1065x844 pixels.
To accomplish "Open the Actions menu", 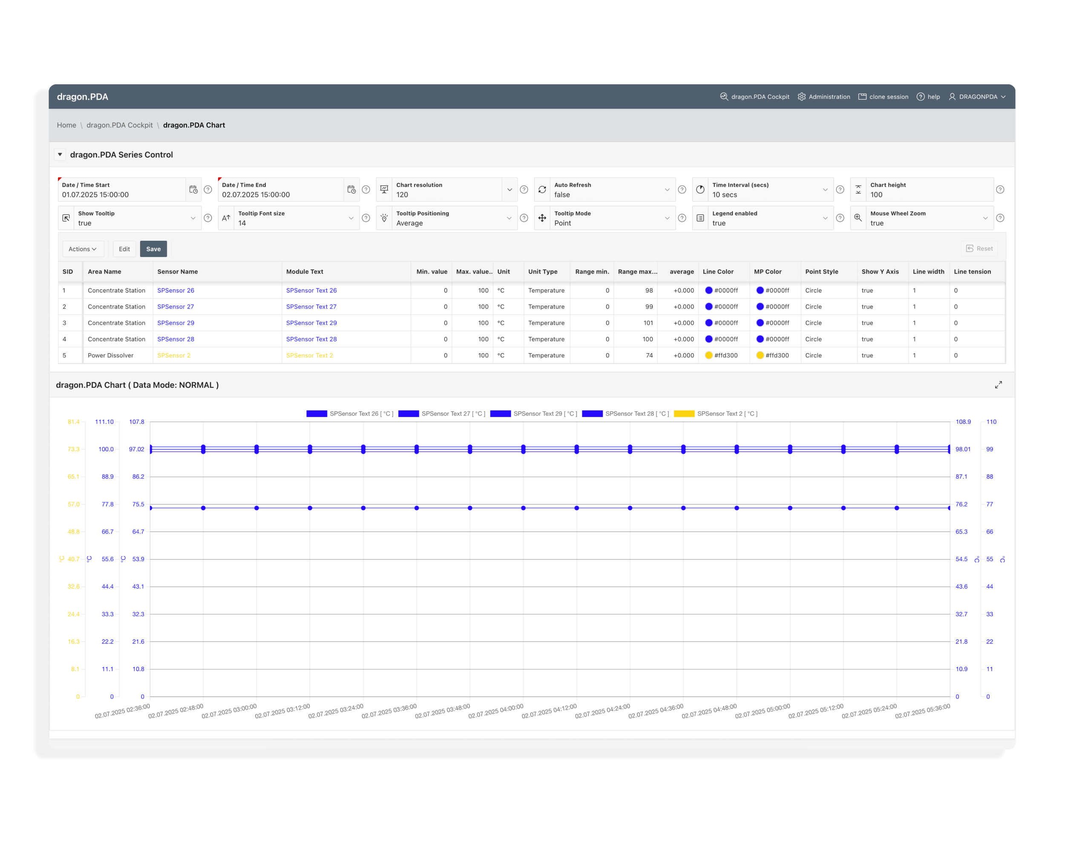I will pos(83,249).
